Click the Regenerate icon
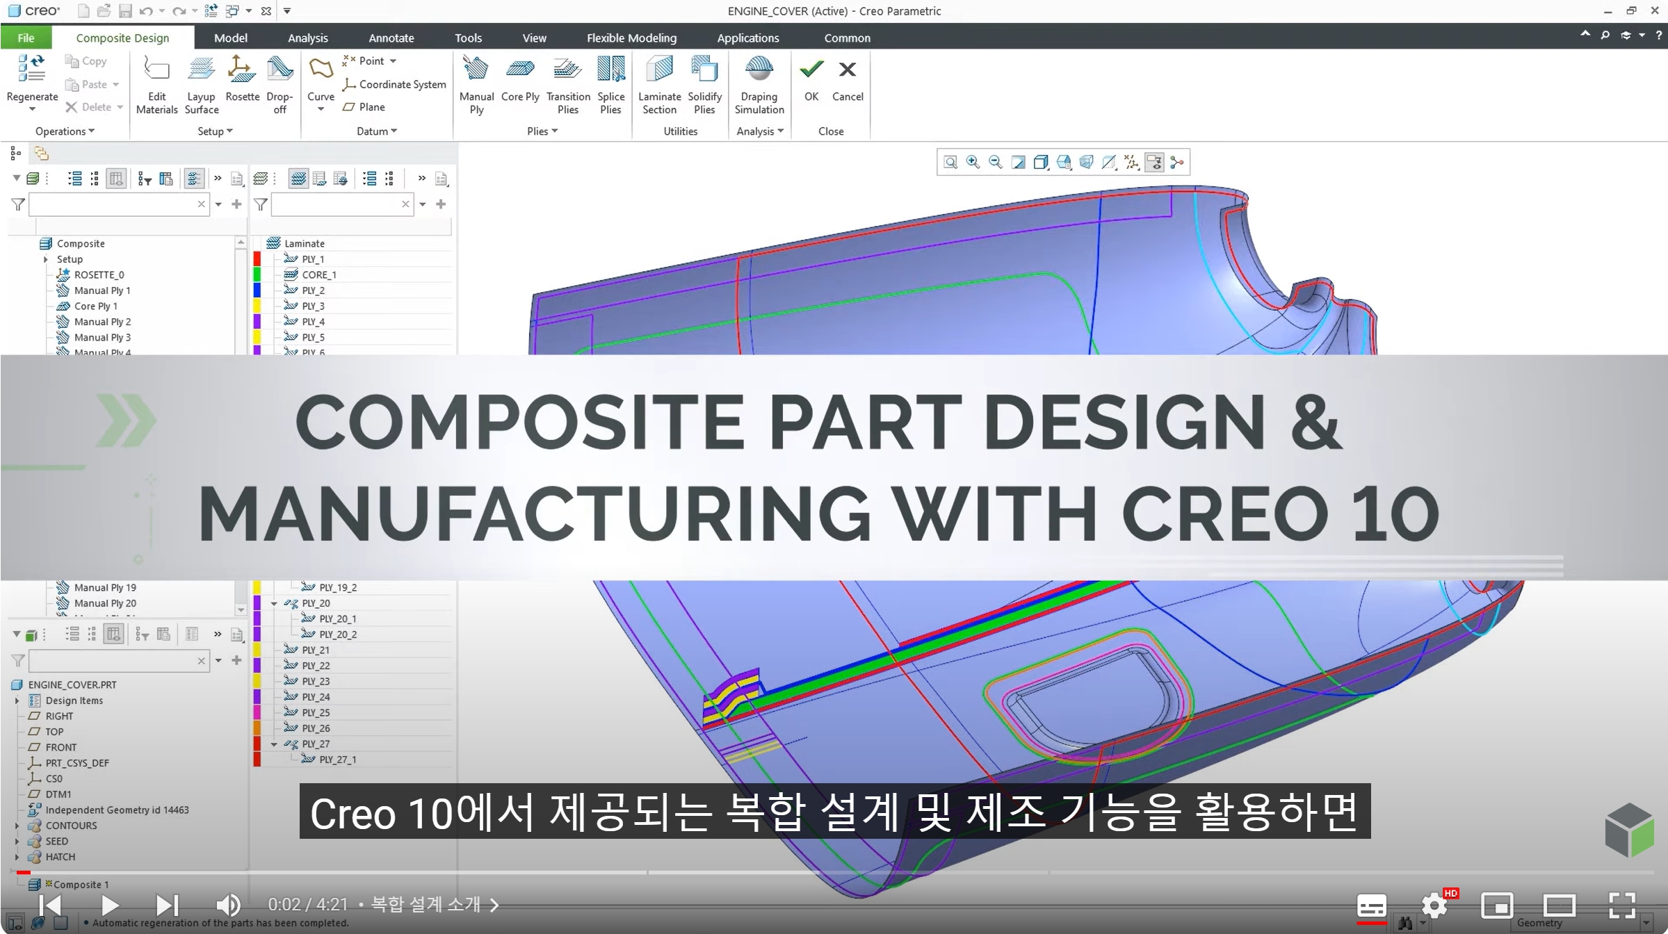 click(31, 70)
